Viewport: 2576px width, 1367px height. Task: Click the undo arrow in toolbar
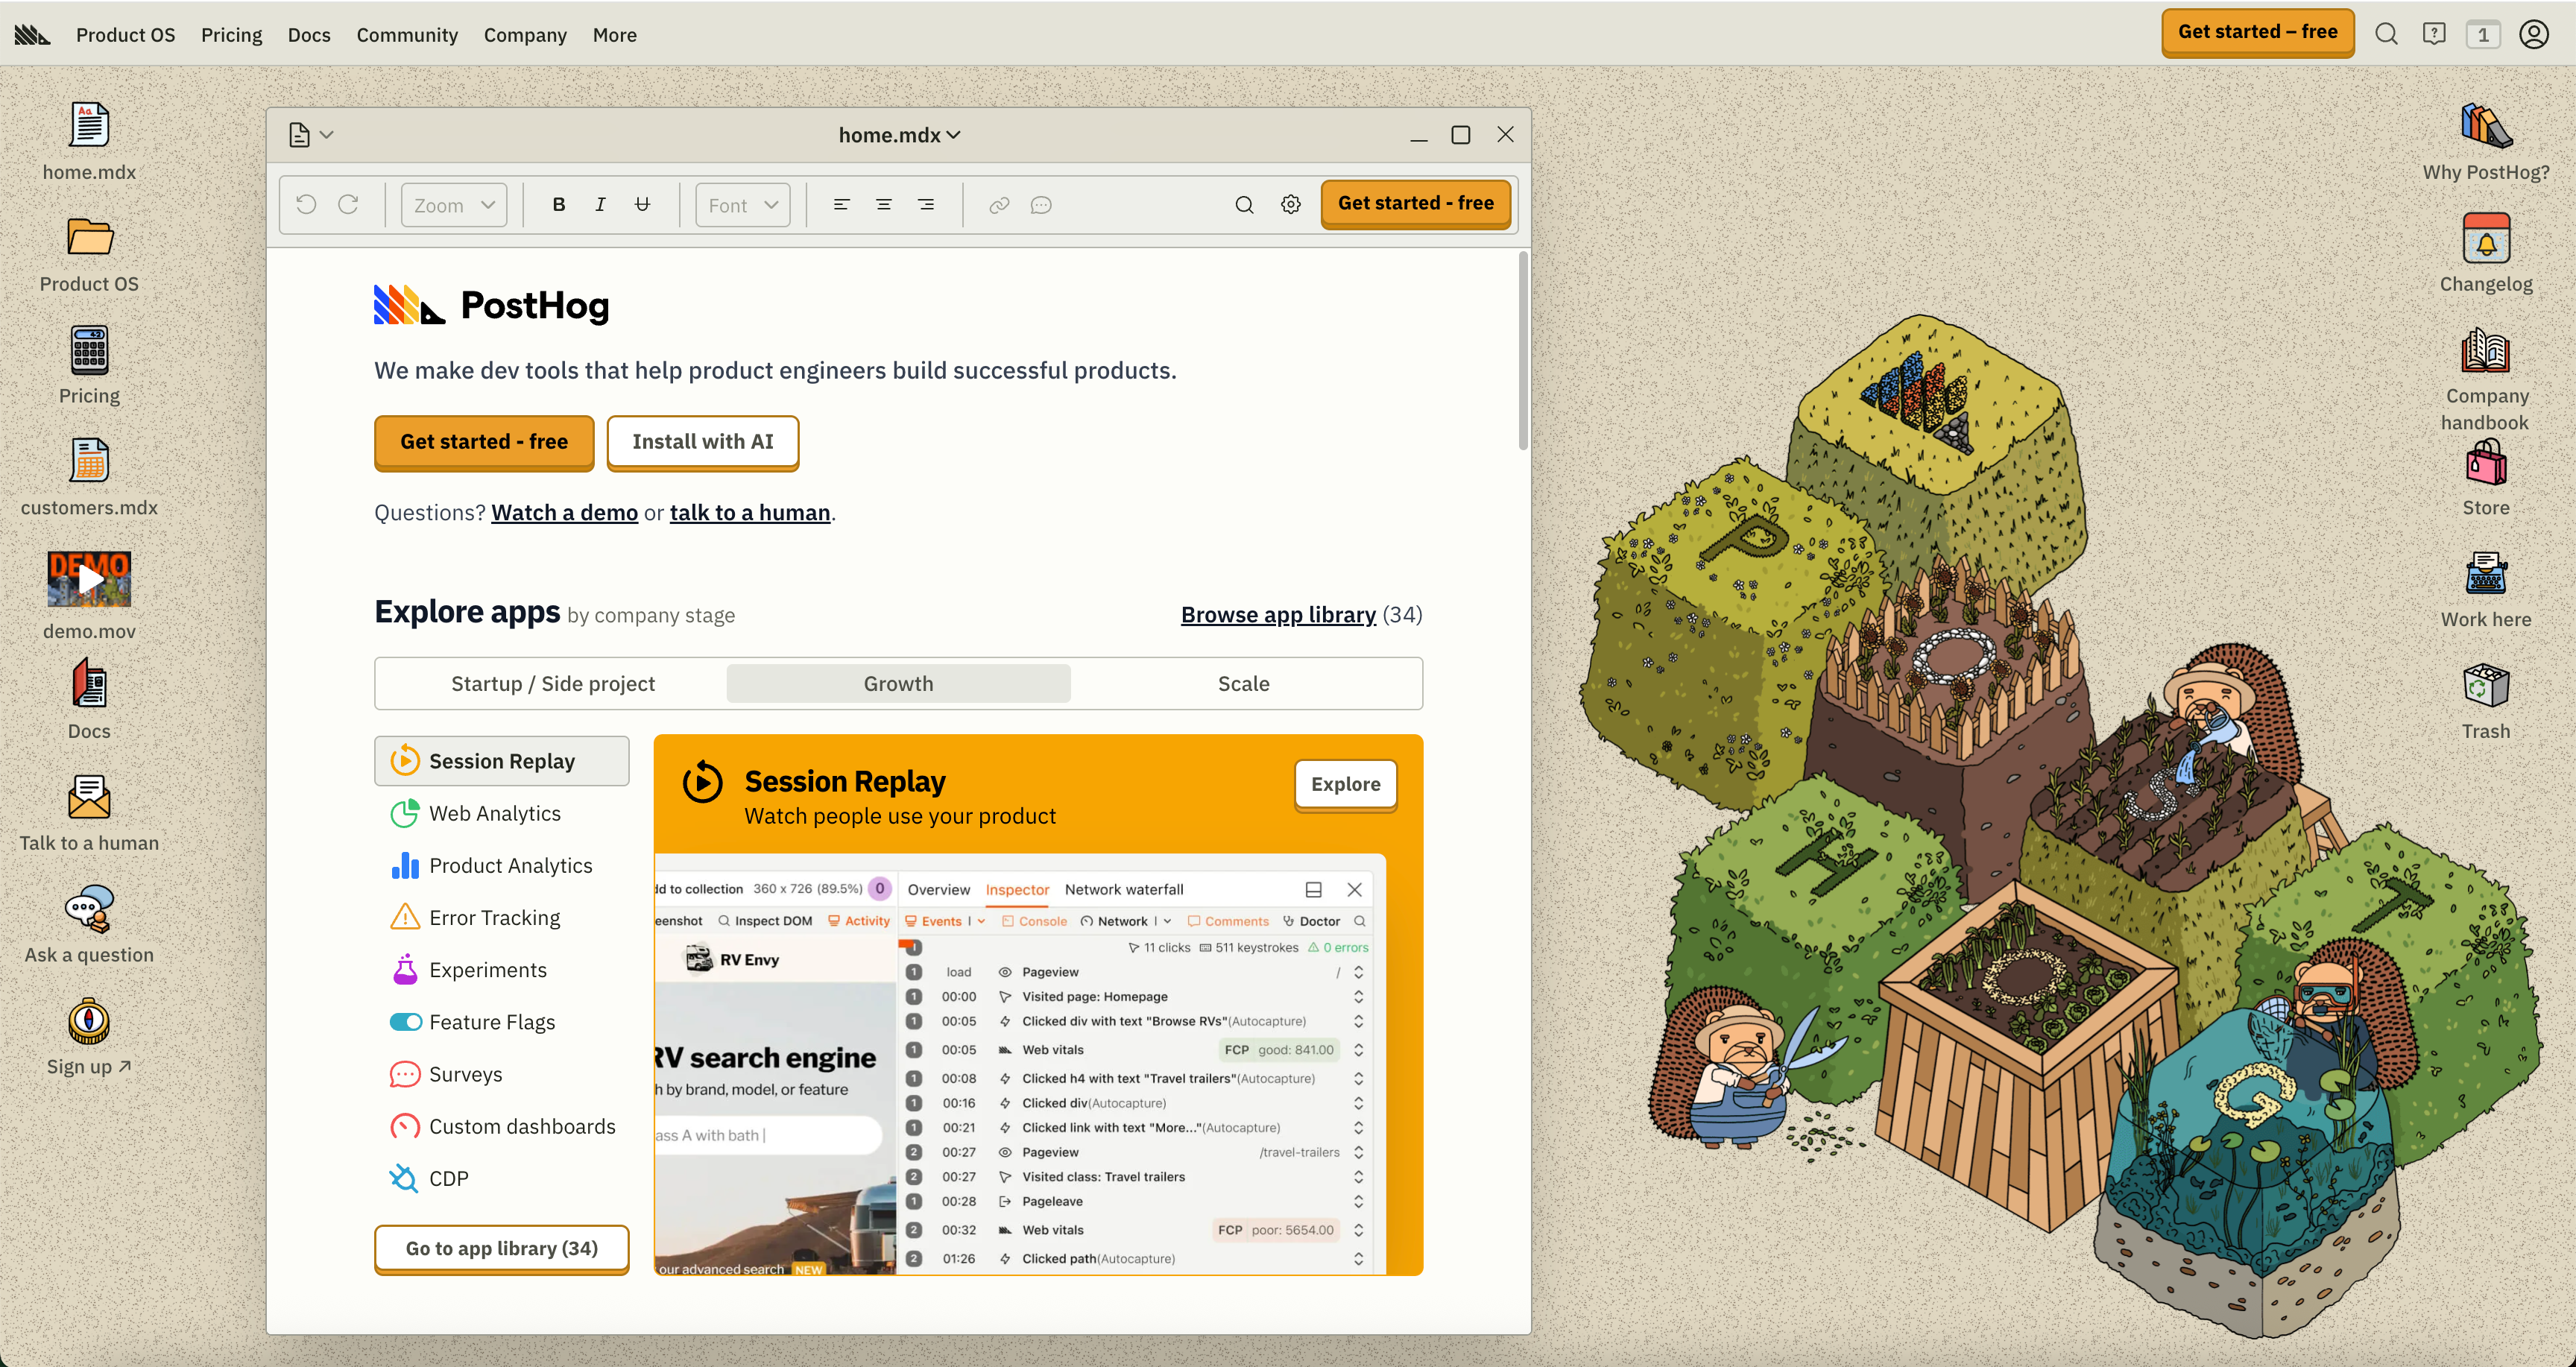306,205
